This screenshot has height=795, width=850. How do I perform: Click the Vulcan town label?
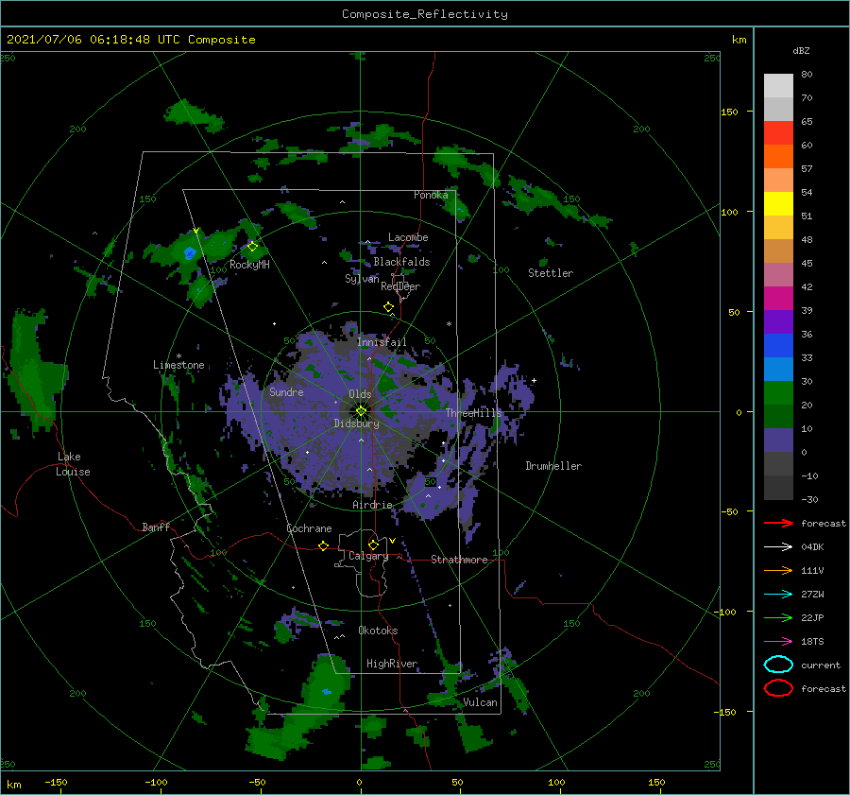point(480,702)
